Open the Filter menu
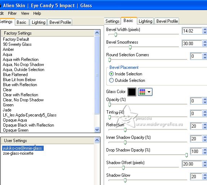The width and height of the screenshot is (207, 185). (12, 13)
